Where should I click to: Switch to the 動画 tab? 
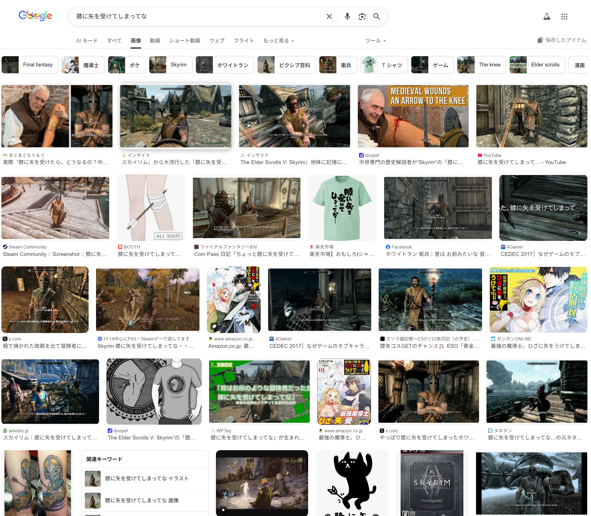click(155, 41)
